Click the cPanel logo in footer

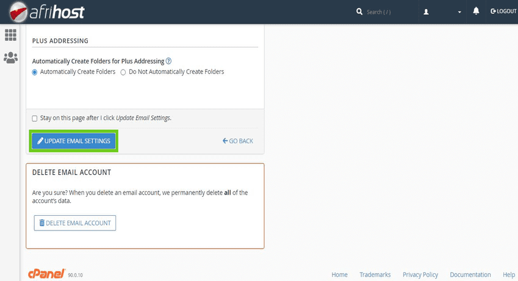point(46,274)
